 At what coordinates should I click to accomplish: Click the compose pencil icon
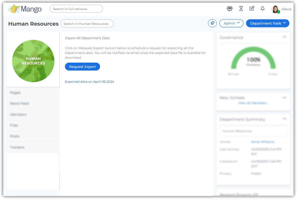pyautogui.click(x=252, y=9)
